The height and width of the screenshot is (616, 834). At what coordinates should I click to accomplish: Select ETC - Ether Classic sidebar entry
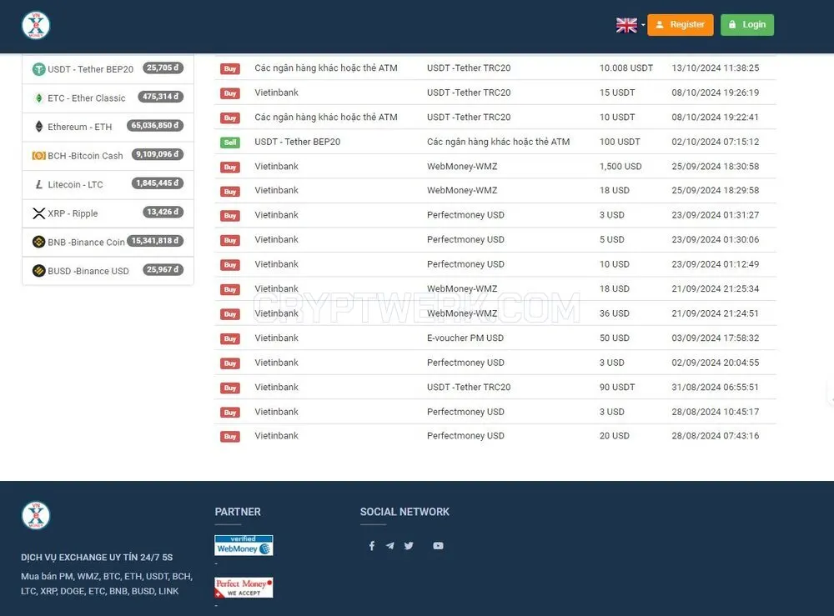pyautogui.click(x=108, y=98)
